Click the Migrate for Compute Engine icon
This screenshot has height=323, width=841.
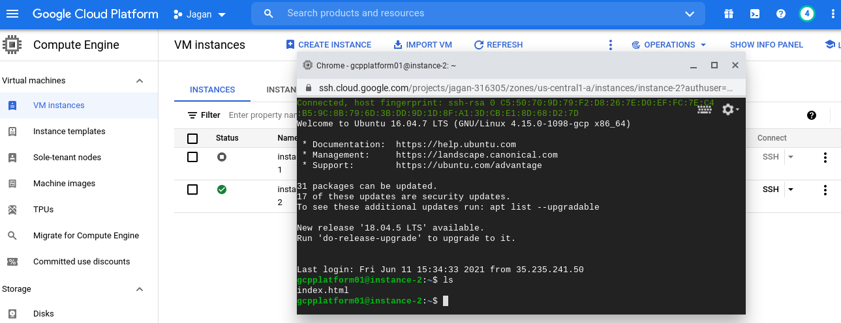12,236
